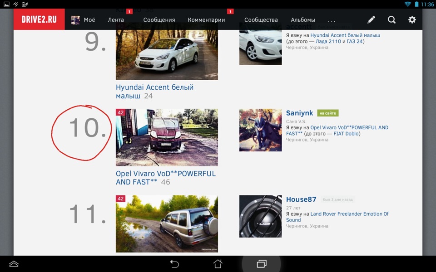Open the Лента feed tab

116,19
